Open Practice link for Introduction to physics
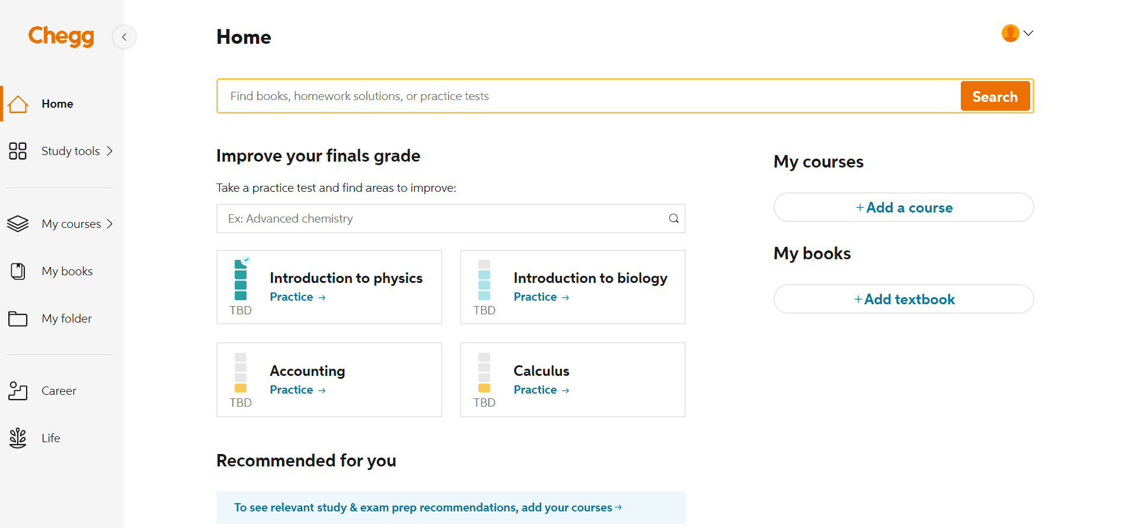This screenshot has width=1125, height=528. point(298,297)
